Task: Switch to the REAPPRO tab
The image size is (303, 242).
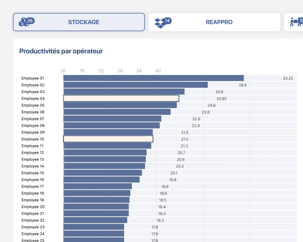Action: (214, 22)
